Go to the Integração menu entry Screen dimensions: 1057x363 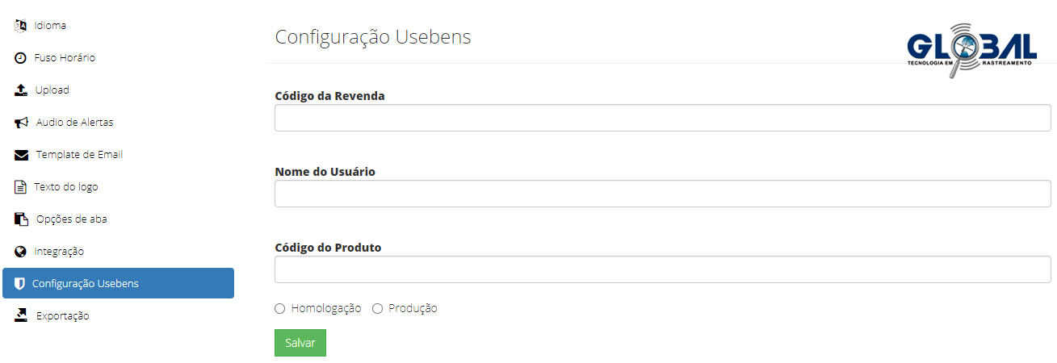click(59, 252)
